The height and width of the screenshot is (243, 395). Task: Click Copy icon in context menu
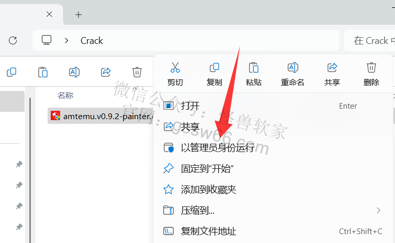215,67
